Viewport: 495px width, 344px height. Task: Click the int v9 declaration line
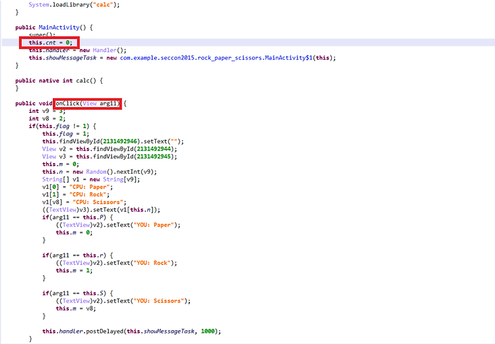click(x=47, y=111)
